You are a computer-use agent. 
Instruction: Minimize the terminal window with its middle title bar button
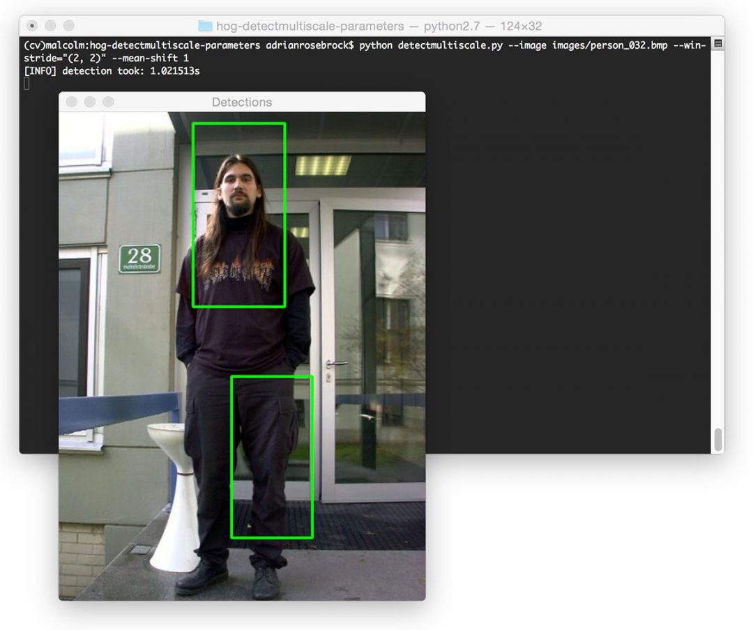[50, 26]
